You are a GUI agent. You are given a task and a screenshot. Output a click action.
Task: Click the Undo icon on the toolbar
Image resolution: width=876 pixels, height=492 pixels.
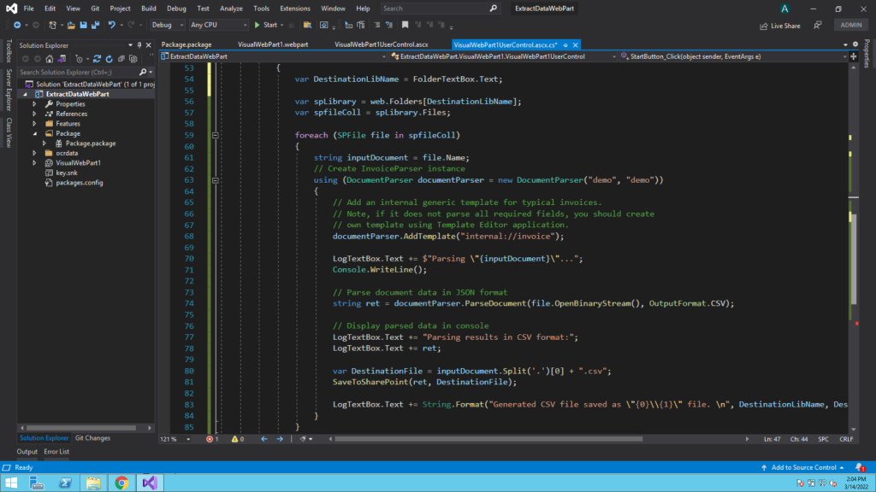[113, 25]
